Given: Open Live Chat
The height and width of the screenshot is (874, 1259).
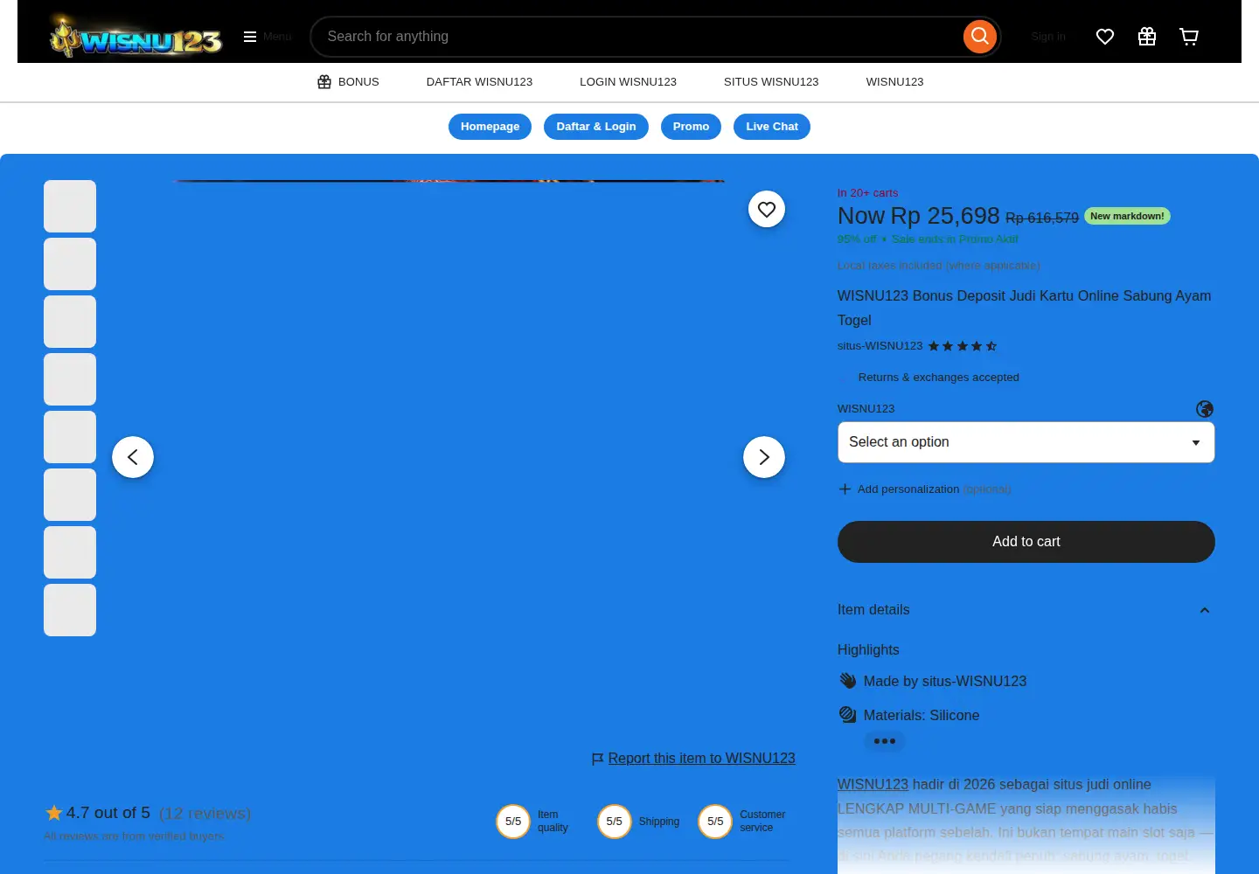Looking at the screenshot, I should [x=772, y=127].
